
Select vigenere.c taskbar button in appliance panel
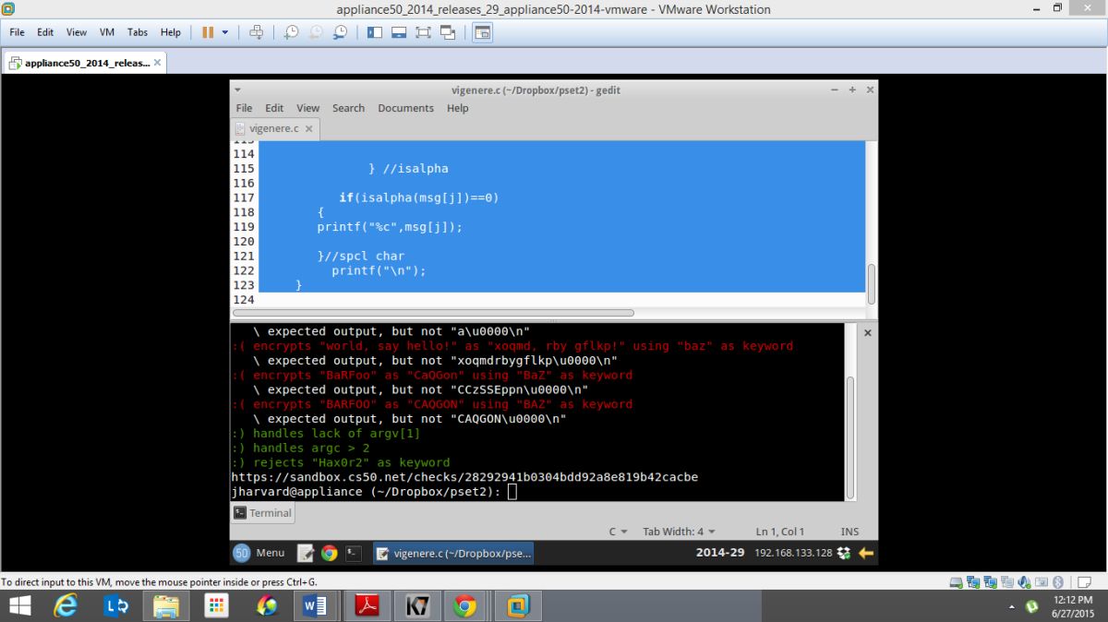pos(452,553)
